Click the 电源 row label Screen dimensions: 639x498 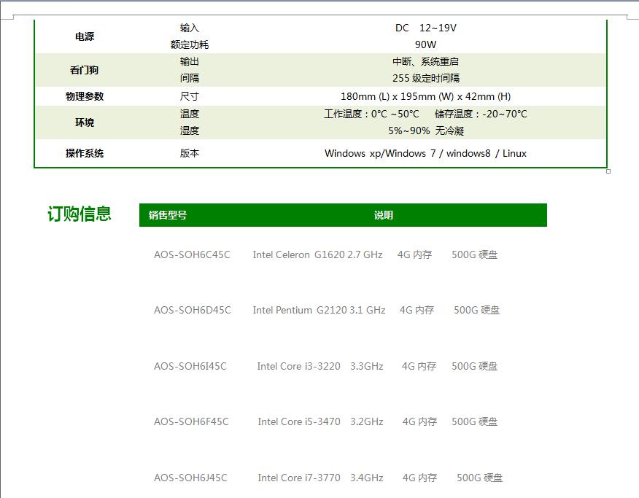point(85,36)
